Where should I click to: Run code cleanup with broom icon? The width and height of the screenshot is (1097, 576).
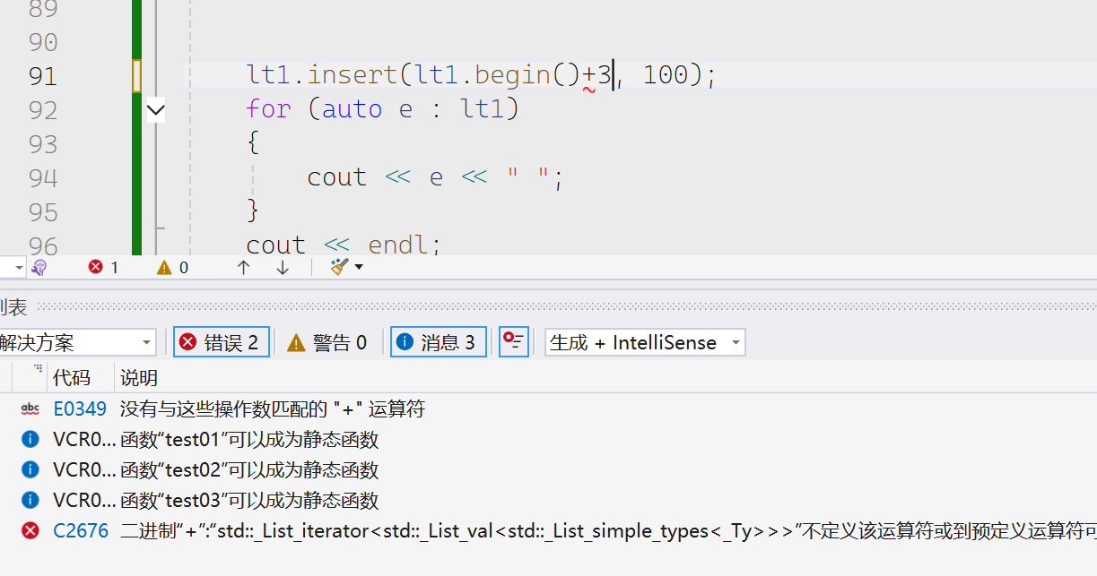[339, 267]
